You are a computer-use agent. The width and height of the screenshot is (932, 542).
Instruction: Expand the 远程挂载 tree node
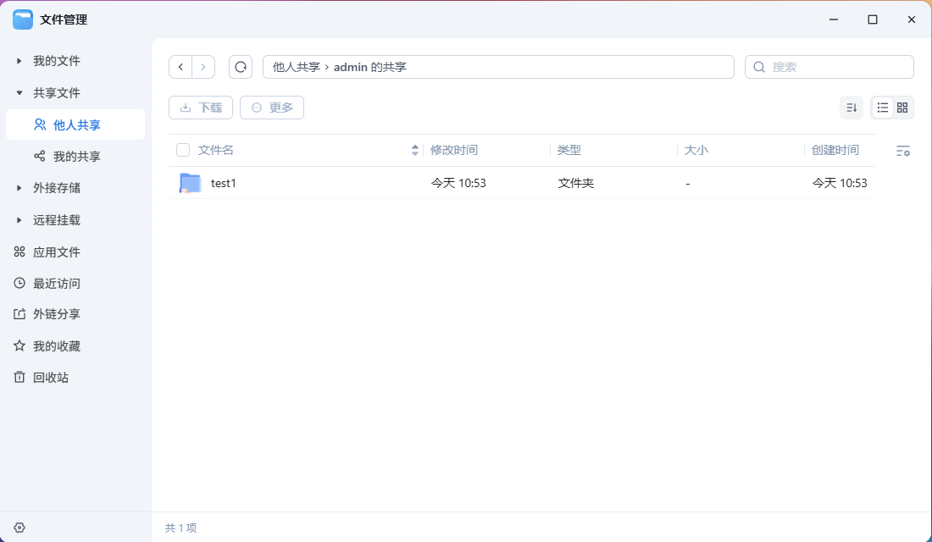point(19,220)
